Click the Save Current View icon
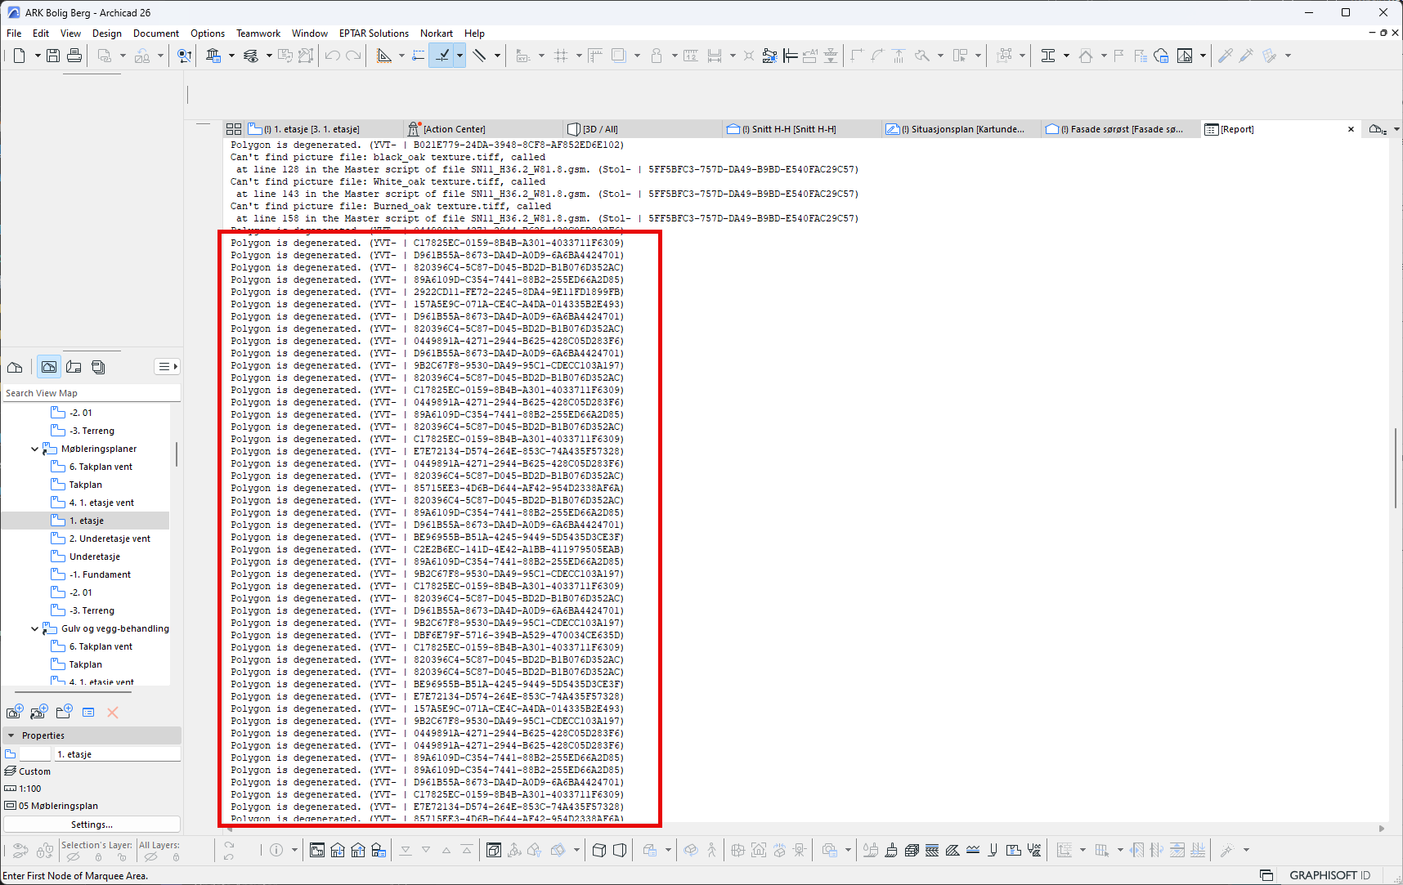 pyautogui.click(x=15, y=713)
